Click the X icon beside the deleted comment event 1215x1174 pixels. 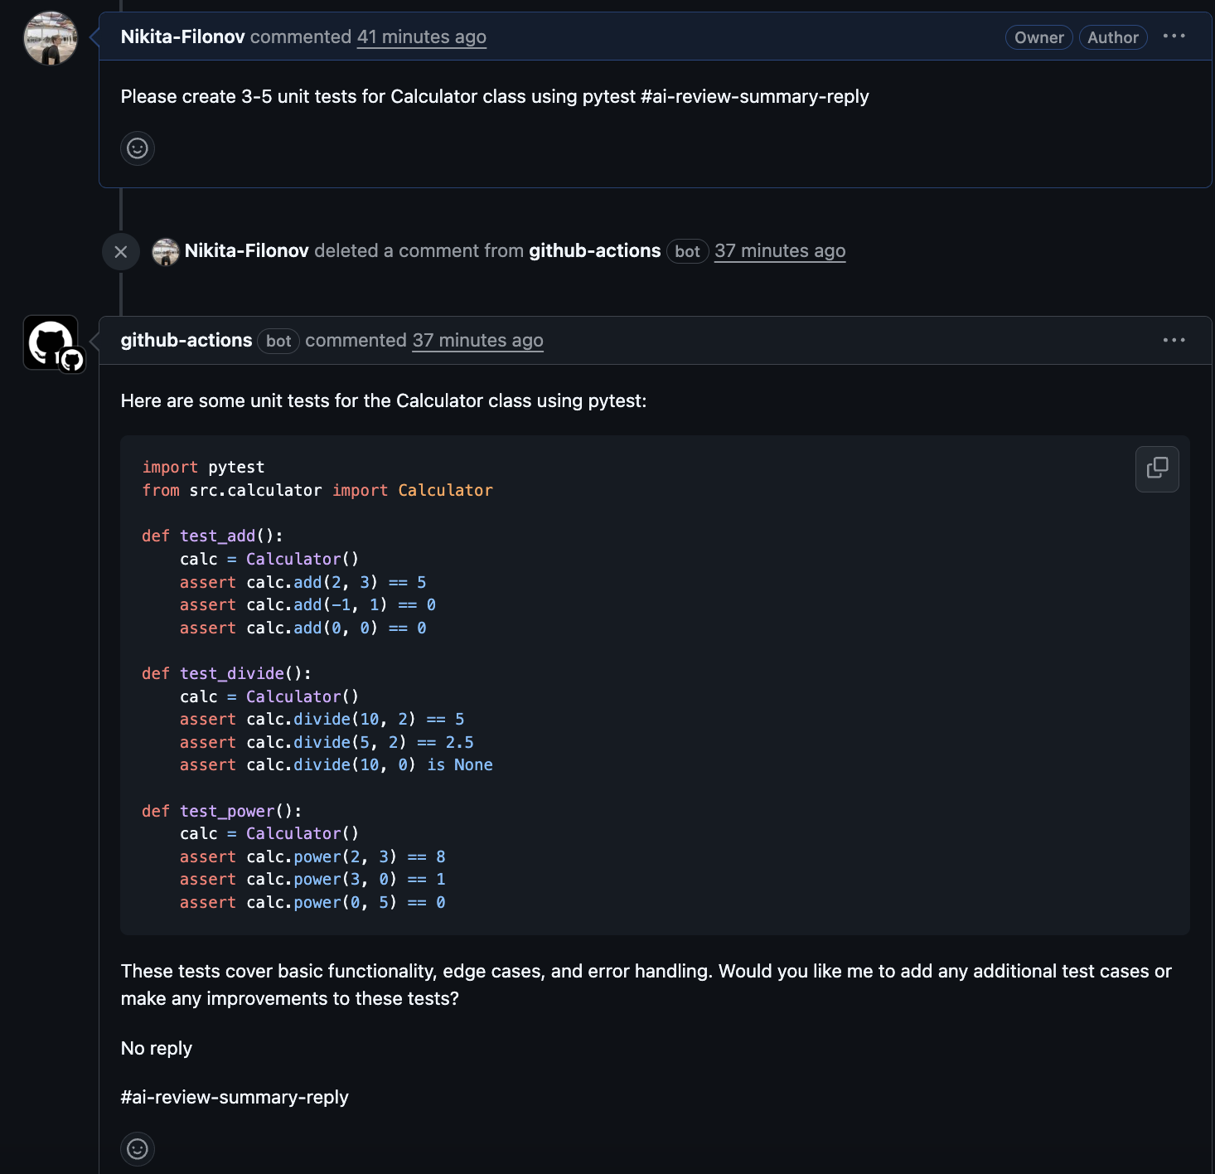[121, 250]
